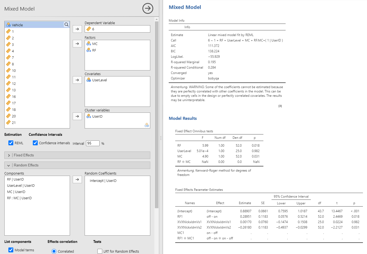Click the Intercept estimate 0.88907
Image resolution: width=367 pixels, height=254 pixels.
click(246, 211)
